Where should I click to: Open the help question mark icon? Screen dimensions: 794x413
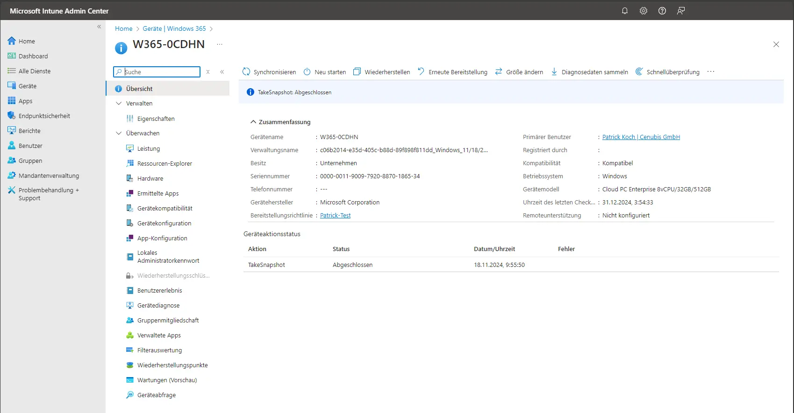pyautogui.click(x=662, y=11)
